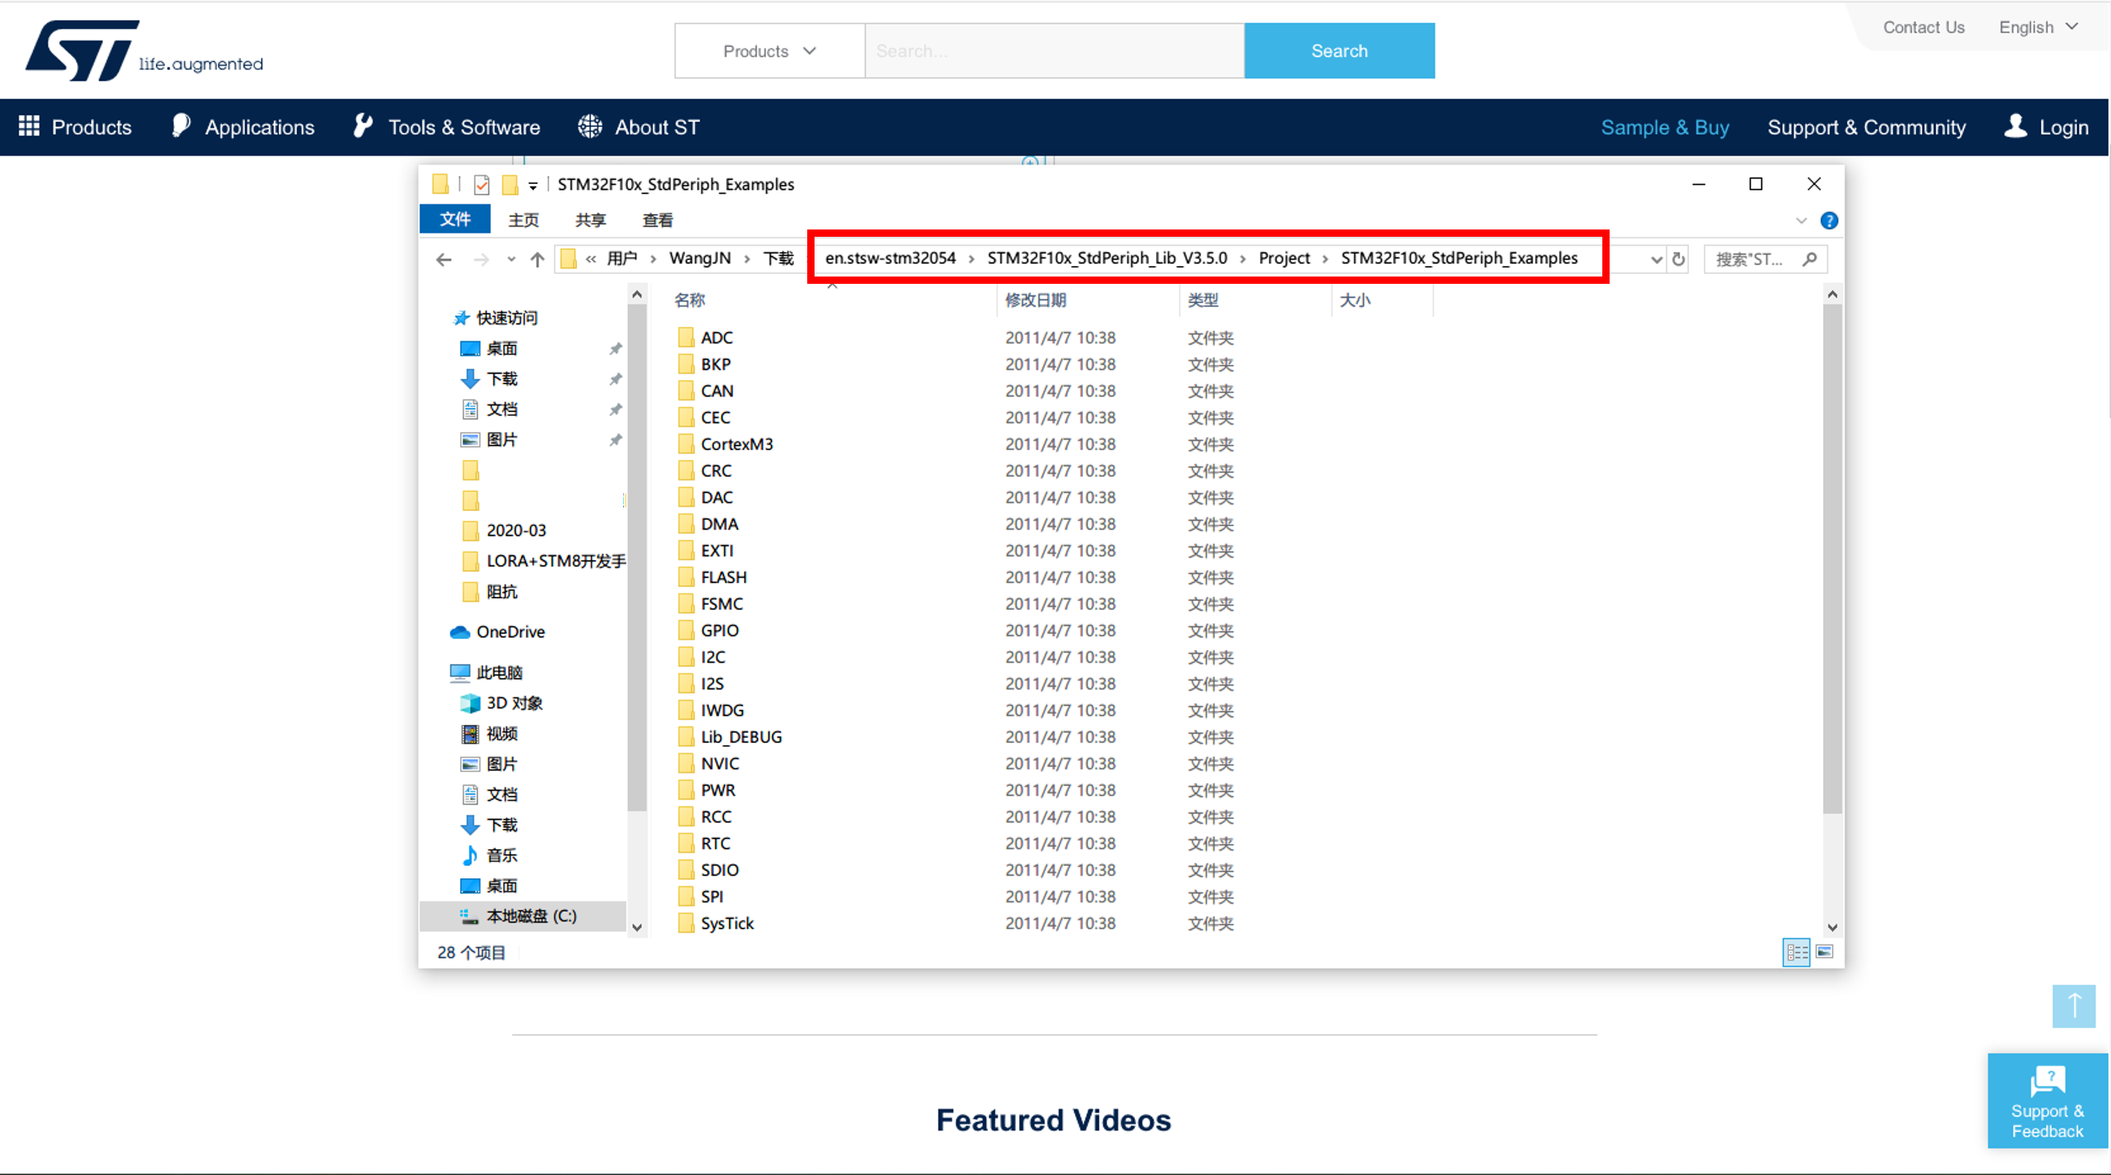Click the Support & Feedback chat icon
2111x1175 pixels.
(2047, 1081)
